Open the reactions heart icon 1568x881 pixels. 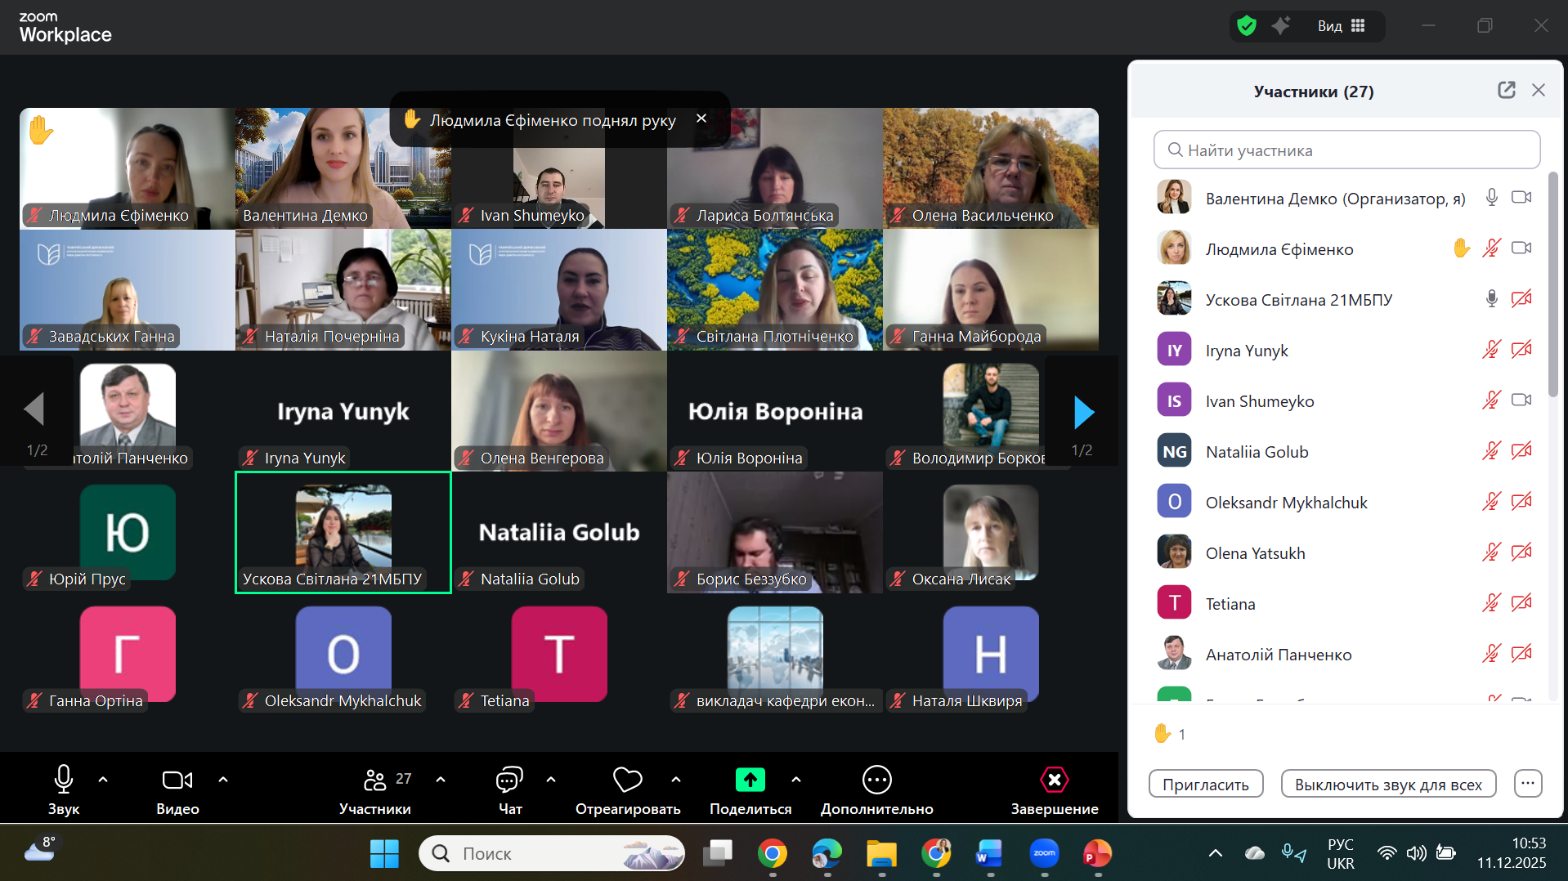click(628, 780)
